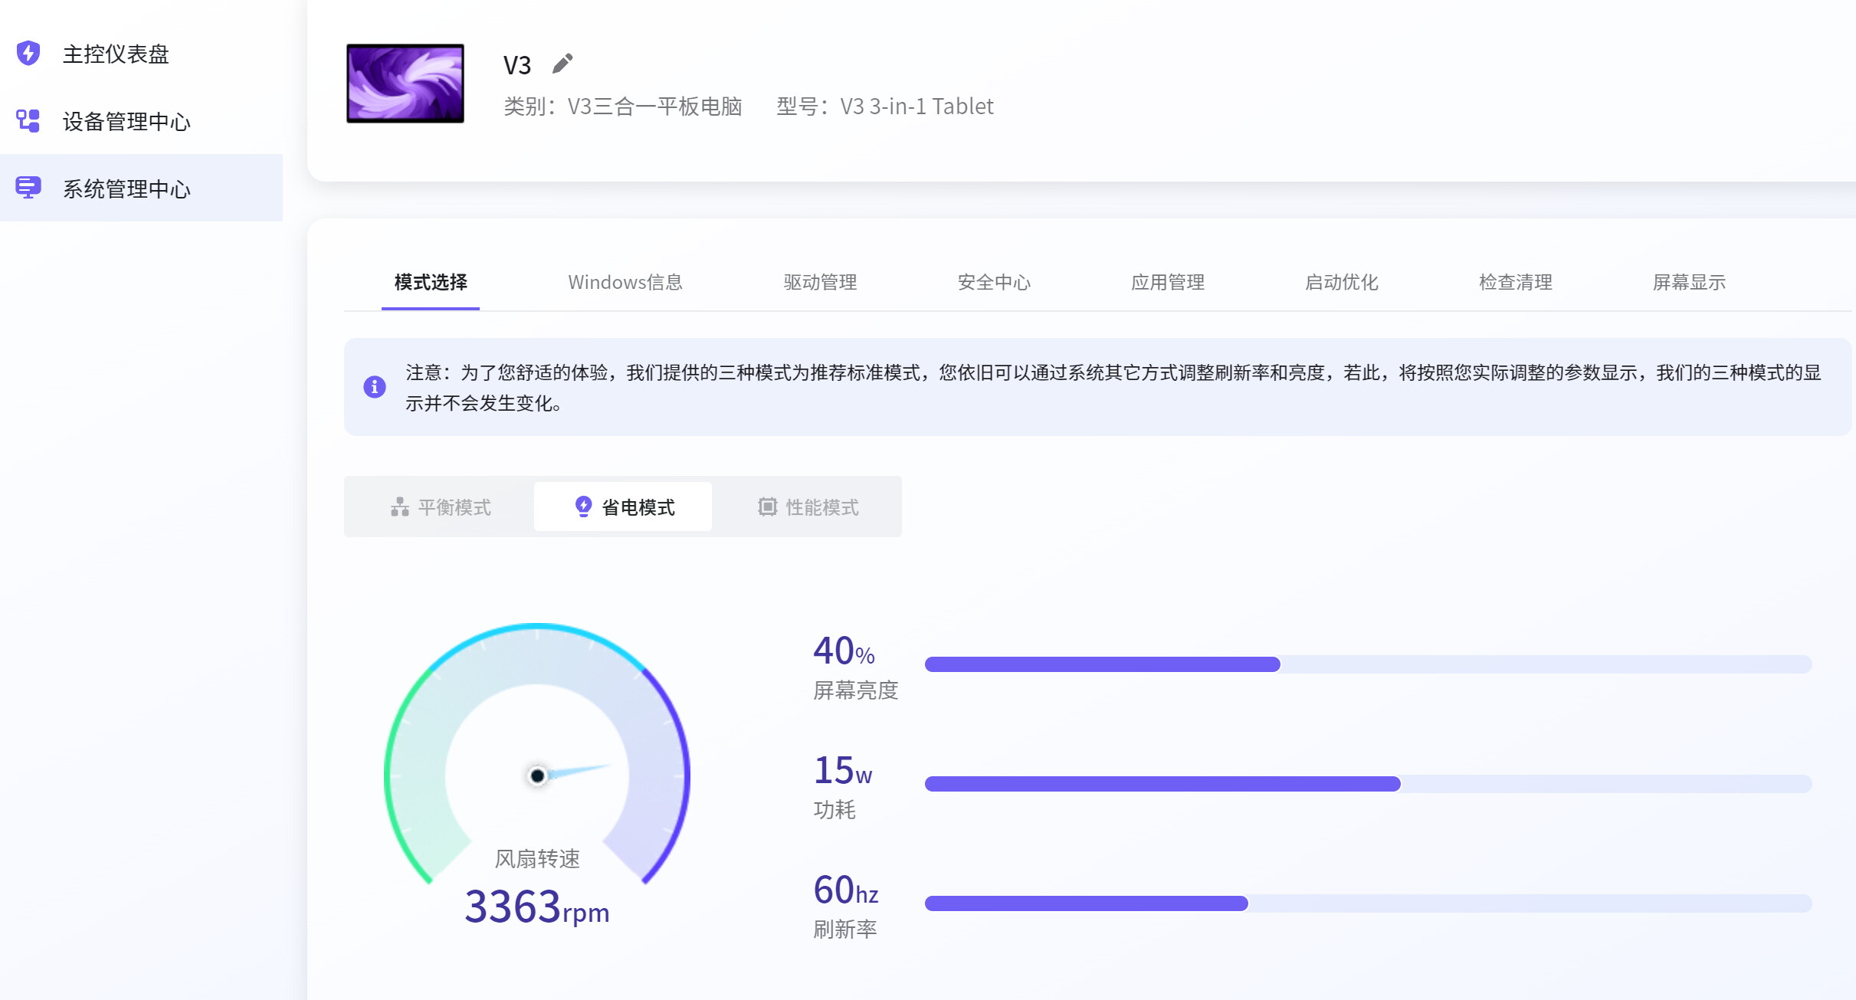Click the V3 tablet device thumbnail

(x=405, y=84)
